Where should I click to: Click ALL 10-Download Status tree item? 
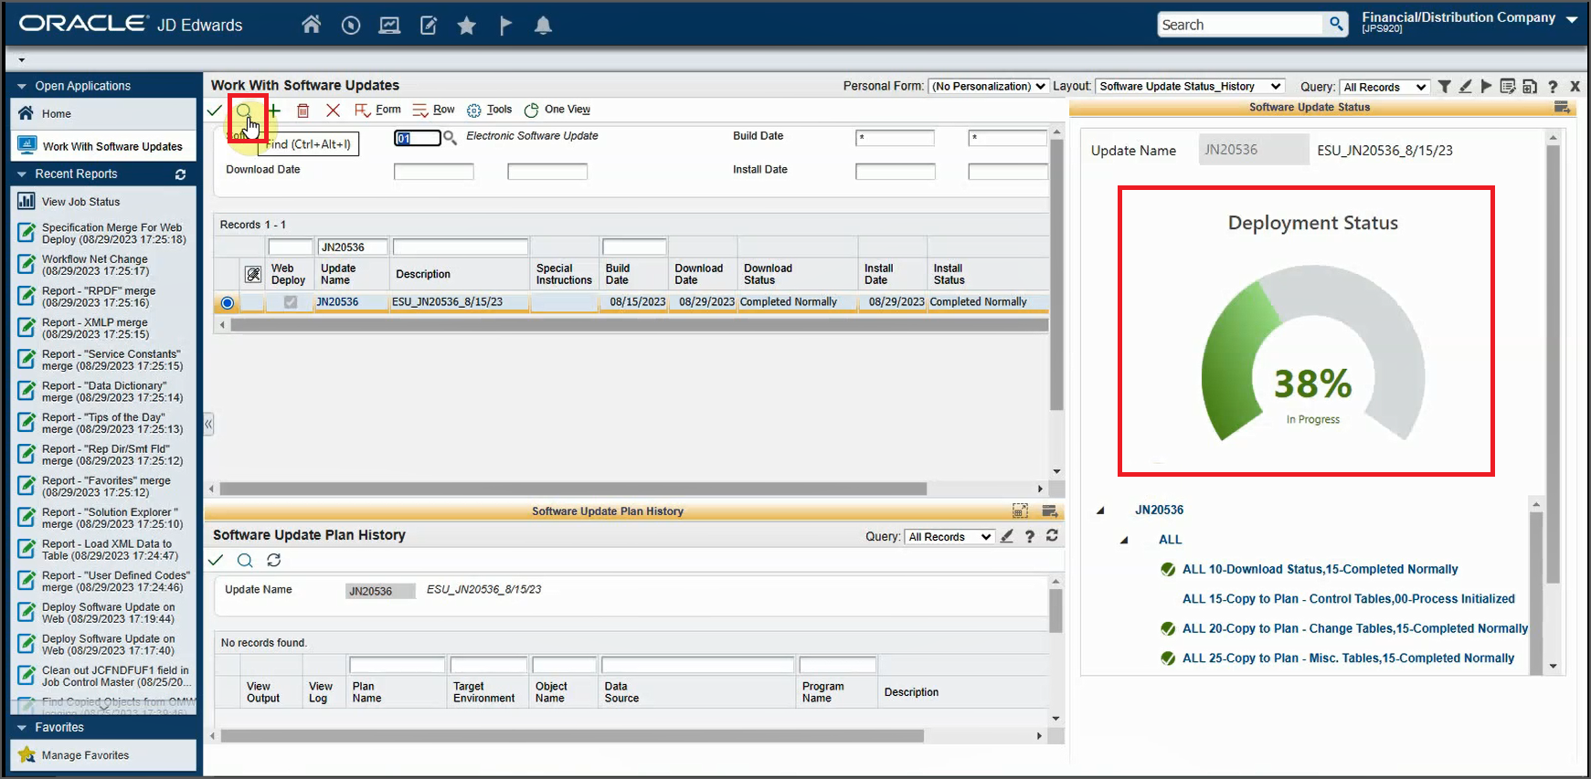click(x=1320, y=569)
